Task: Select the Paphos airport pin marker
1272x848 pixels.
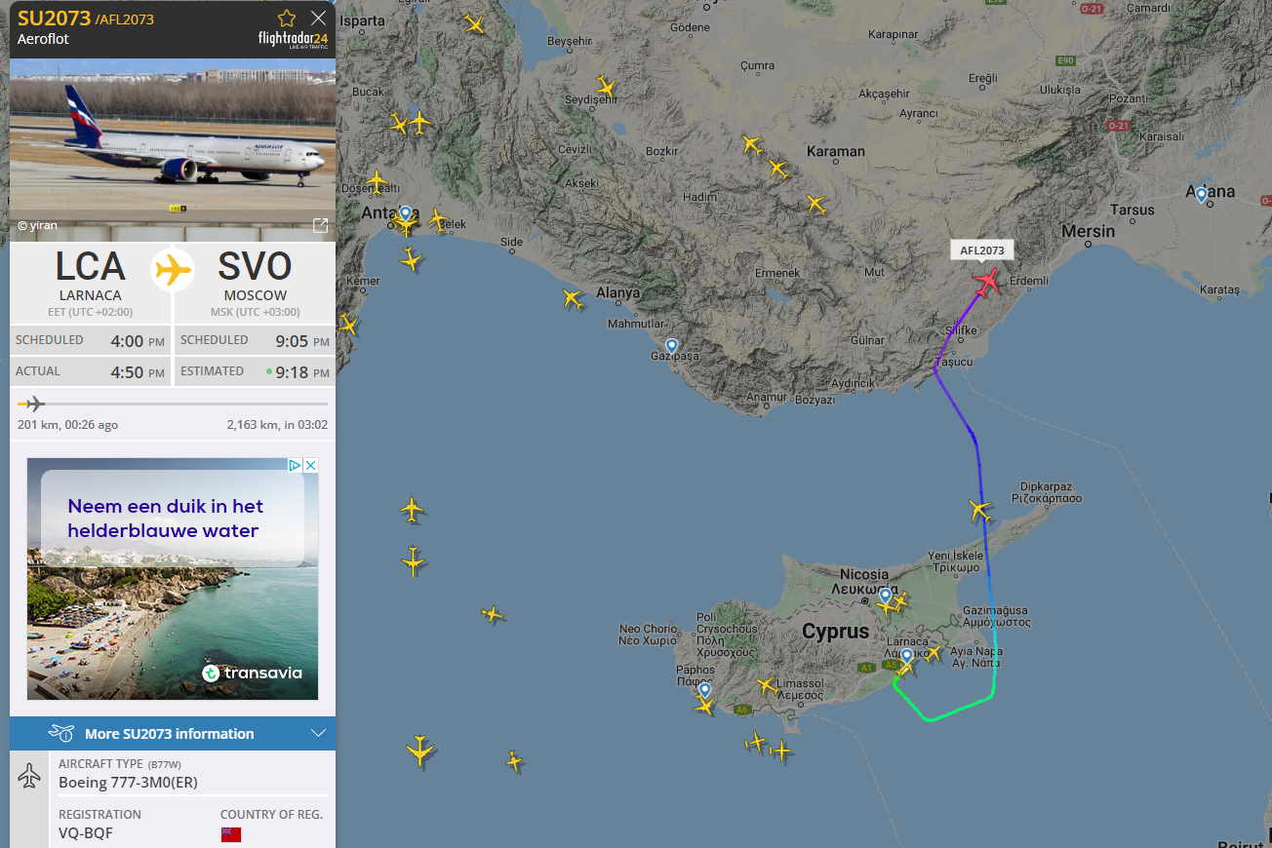Action: point(704,691)
